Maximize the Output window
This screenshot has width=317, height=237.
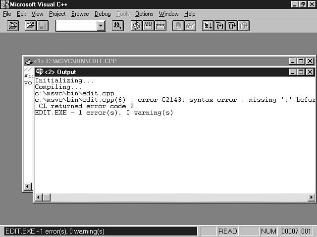tap(301, 72)
